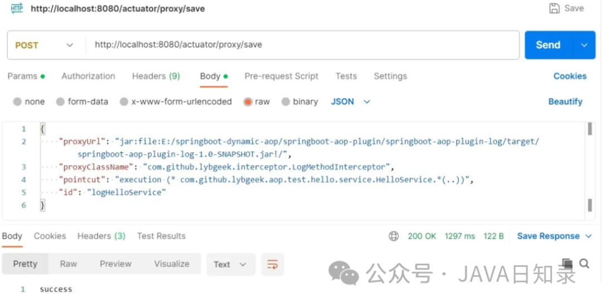Select the raw body radio option
This screenshot has height=306, width=602.
click(x=248, y=102)
